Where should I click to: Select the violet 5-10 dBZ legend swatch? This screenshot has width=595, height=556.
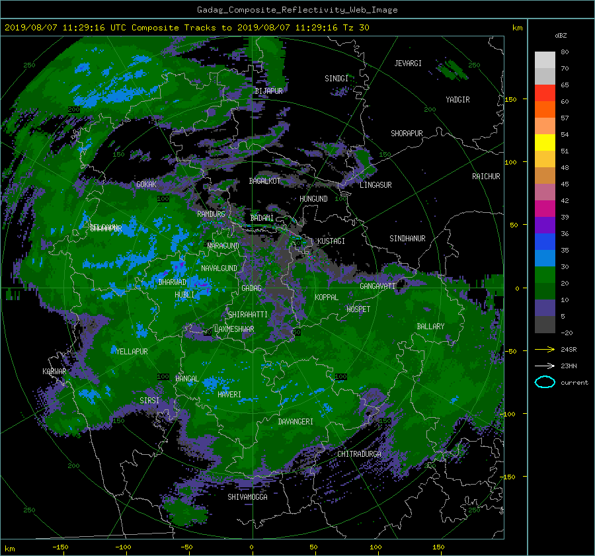point(545,308)
